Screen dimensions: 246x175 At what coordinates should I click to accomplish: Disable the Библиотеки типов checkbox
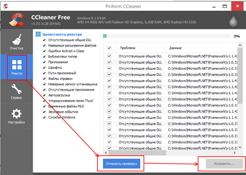click(x=44, y=57)
